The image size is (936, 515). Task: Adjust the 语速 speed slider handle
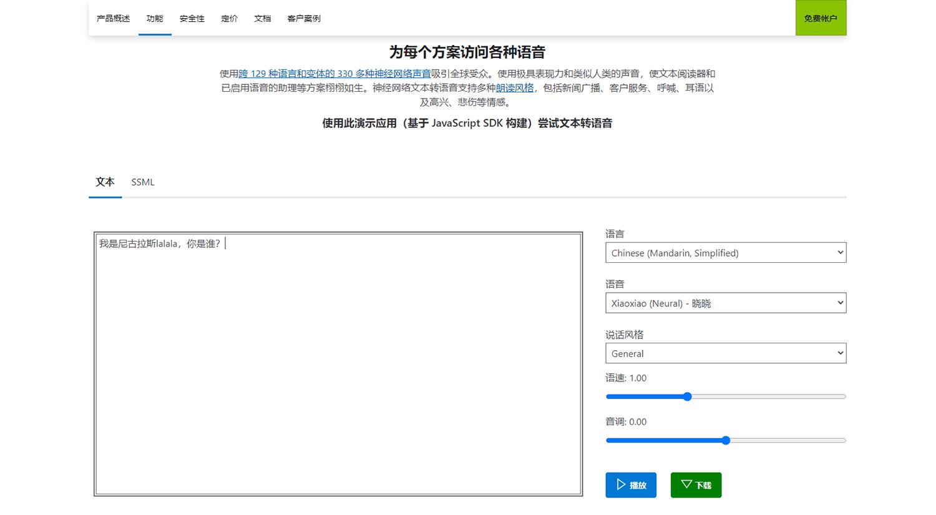pos(687,396)
